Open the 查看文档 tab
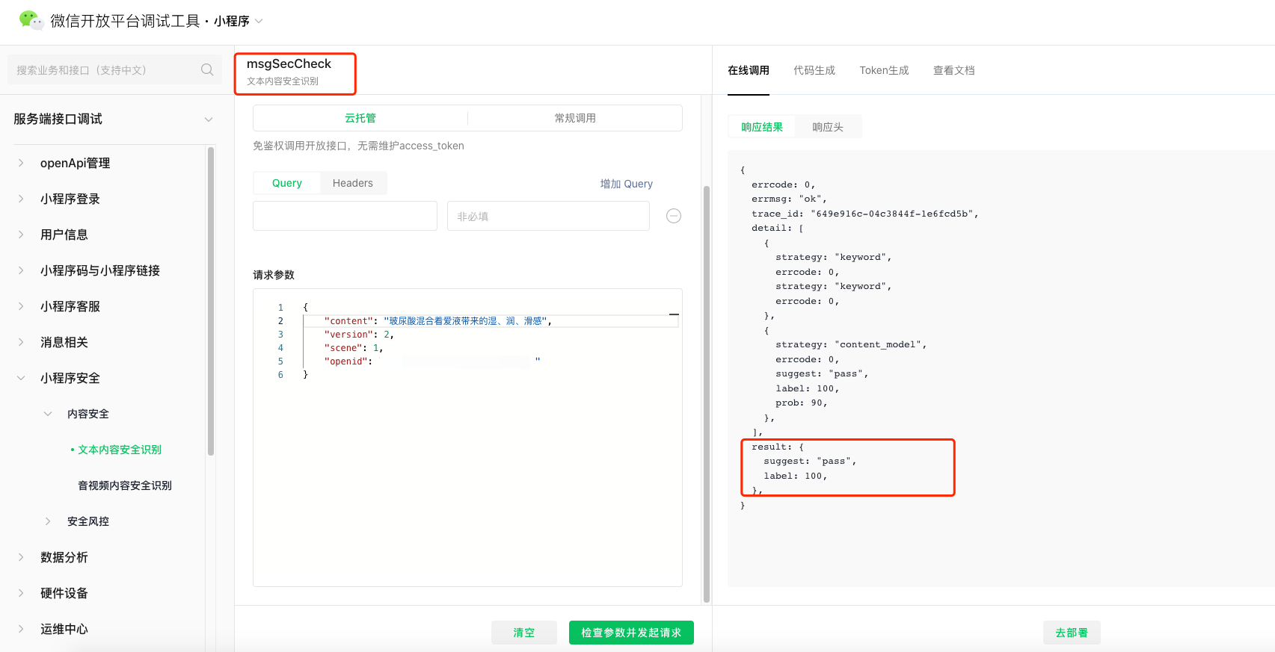 pyautogui.click(x=954, y=70)
